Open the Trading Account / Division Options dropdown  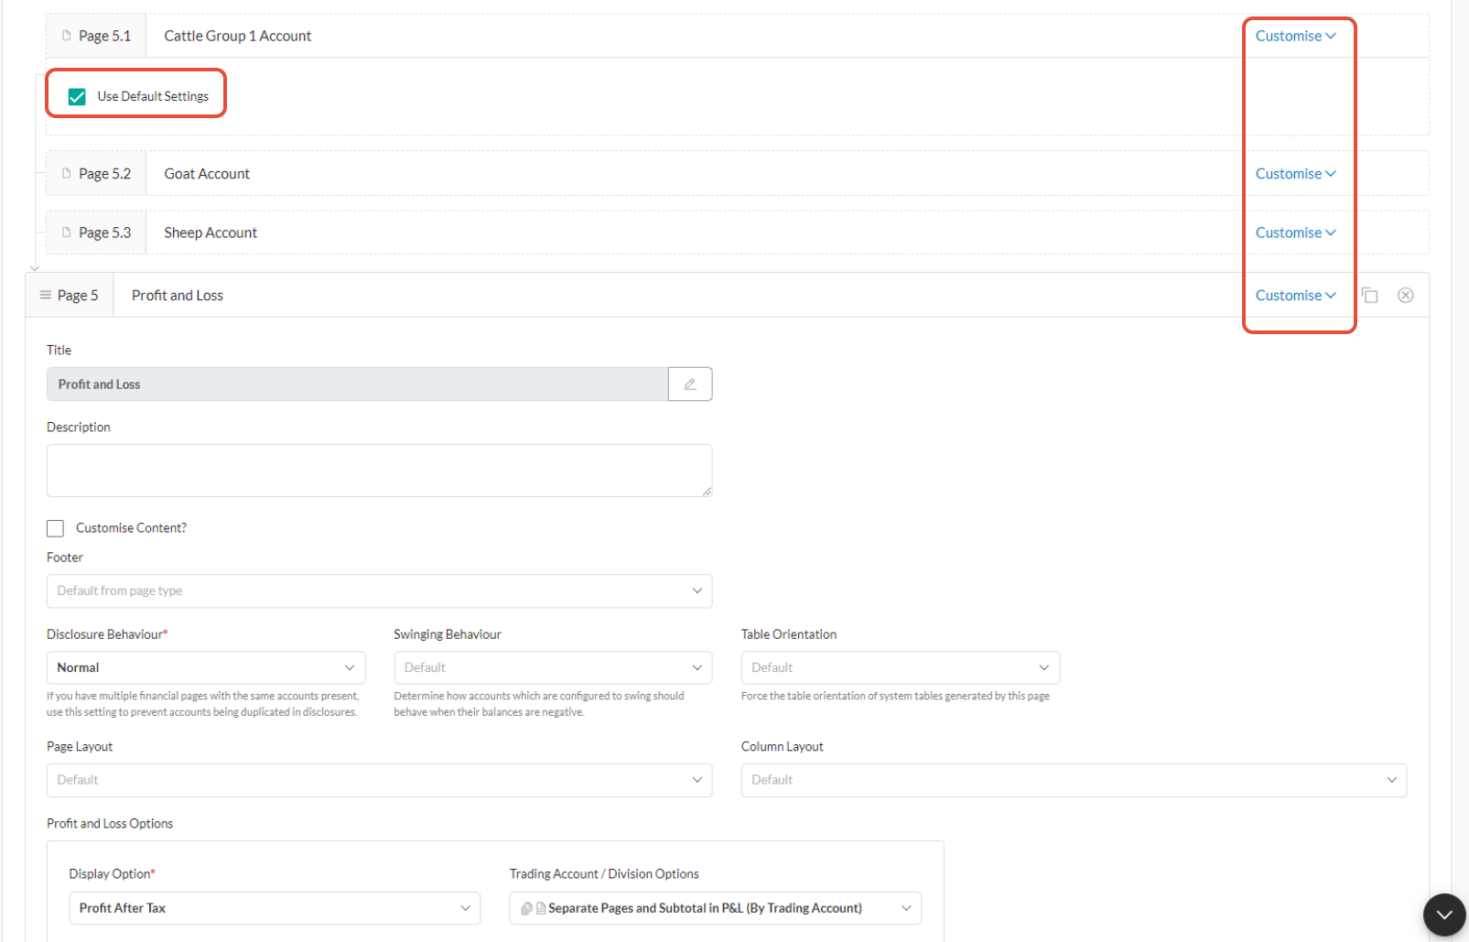click(x=715, y=908)
